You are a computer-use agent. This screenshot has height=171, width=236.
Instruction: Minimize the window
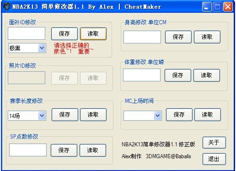point(207,7)
